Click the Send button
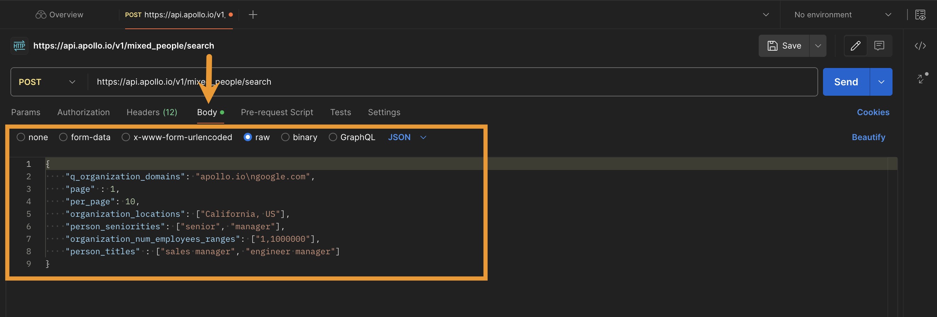This screenshot has width=937, height=317. 846,82
